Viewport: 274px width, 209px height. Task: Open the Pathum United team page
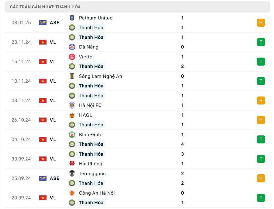(x=95, y=18)
